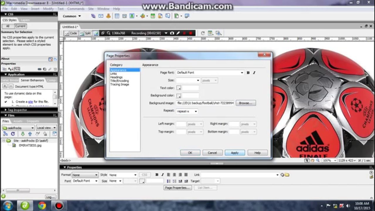This screenshot has height=211, width=375.
Task: Click the point-to-file target icon beside Link
Action: coord(282,175)
